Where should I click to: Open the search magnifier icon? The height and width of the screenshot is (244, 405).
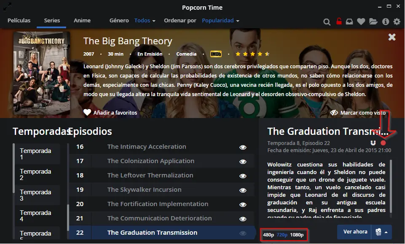pyautogui.click(x=327, y=21)
